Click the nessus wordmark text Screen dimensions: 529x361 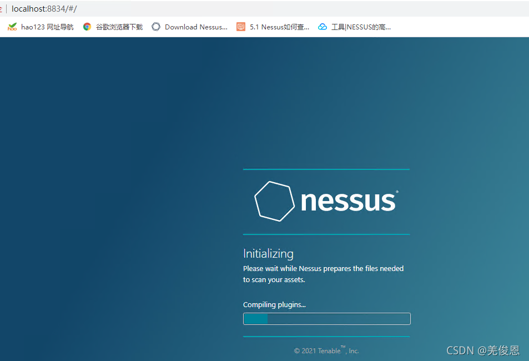coord(349,201)
